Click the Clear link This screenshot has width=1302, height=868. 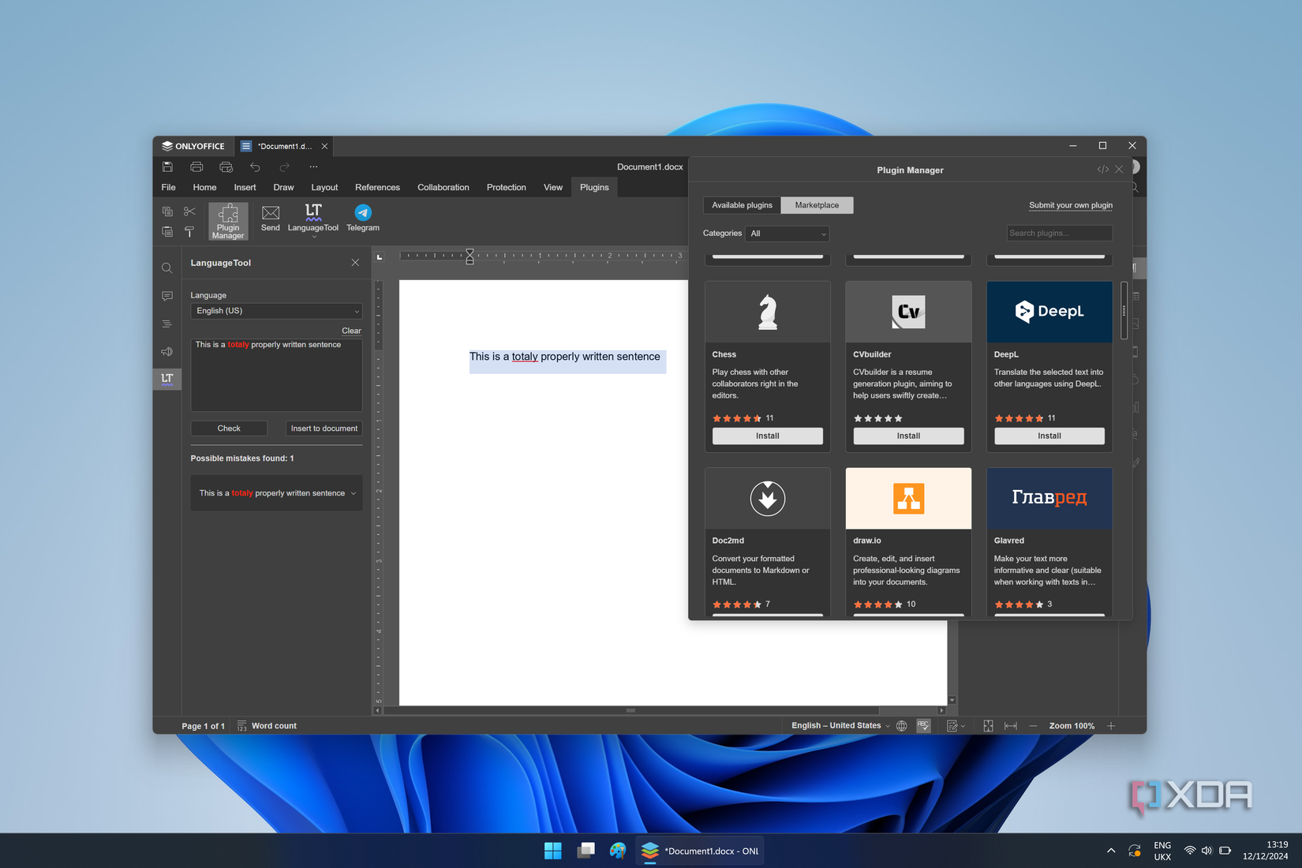pyautogui.click(x=351, y=331)
